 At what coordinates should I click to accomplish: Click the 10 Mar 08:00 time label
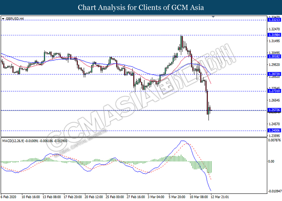coord(199,197)
